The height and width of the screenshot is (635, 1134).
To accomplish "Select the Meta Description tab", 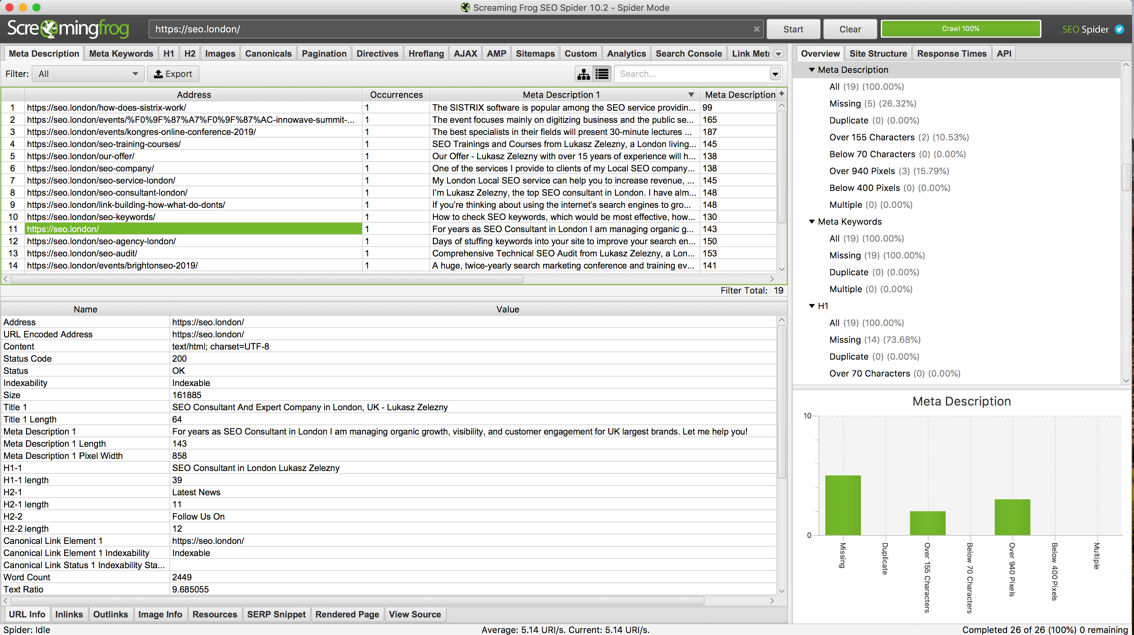I will [43, 53].
